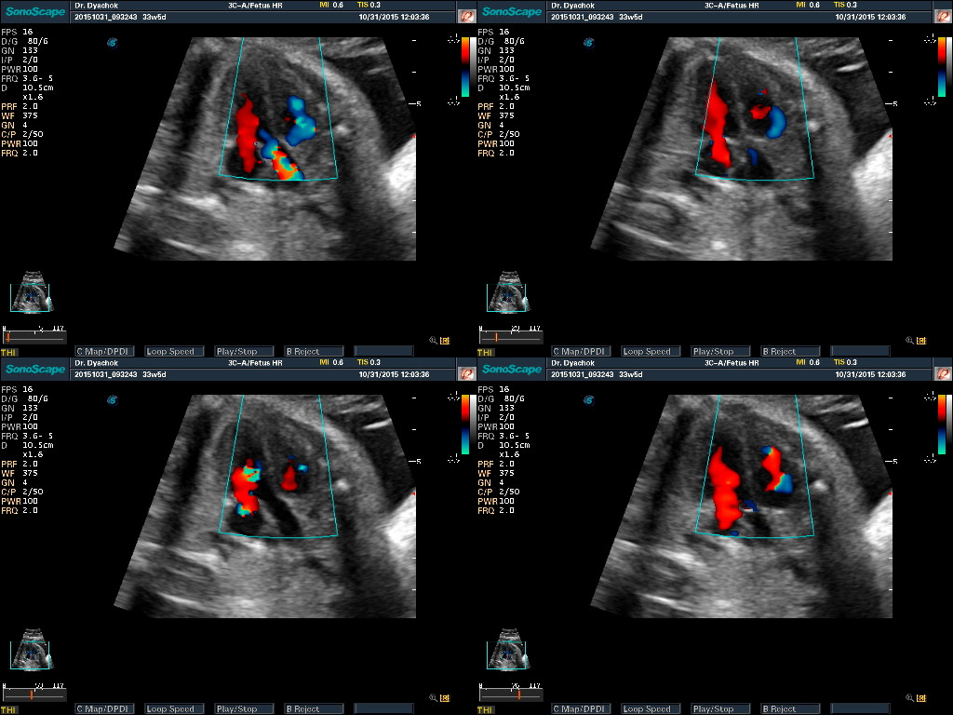The width and height of the screenshot is (953, 715).
Task: Click the empty soft-key field in top-right panel
Action: [x=860, y=352]
